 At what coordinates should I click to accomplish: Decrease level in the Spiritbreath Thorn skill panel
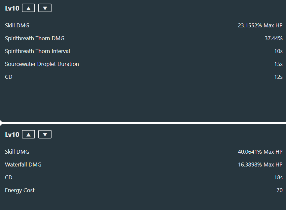point(45,8)
